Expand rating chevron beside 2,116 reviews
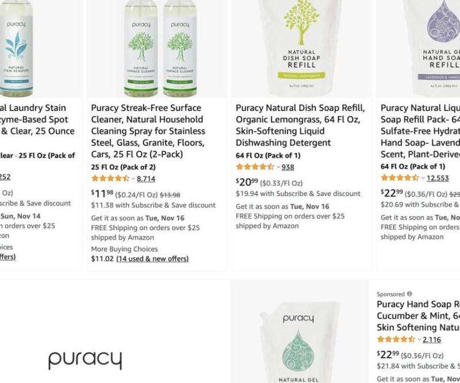460x383 pixels. [420, 339]
